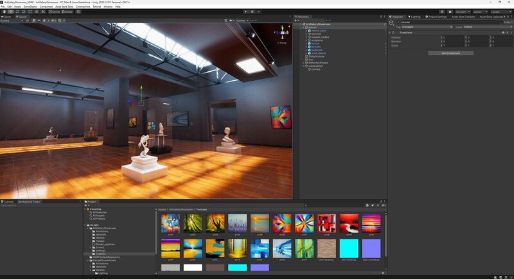The image size is (514, 279).
Task: Select the Move tool in toolbar
Action: click(10, 12)
